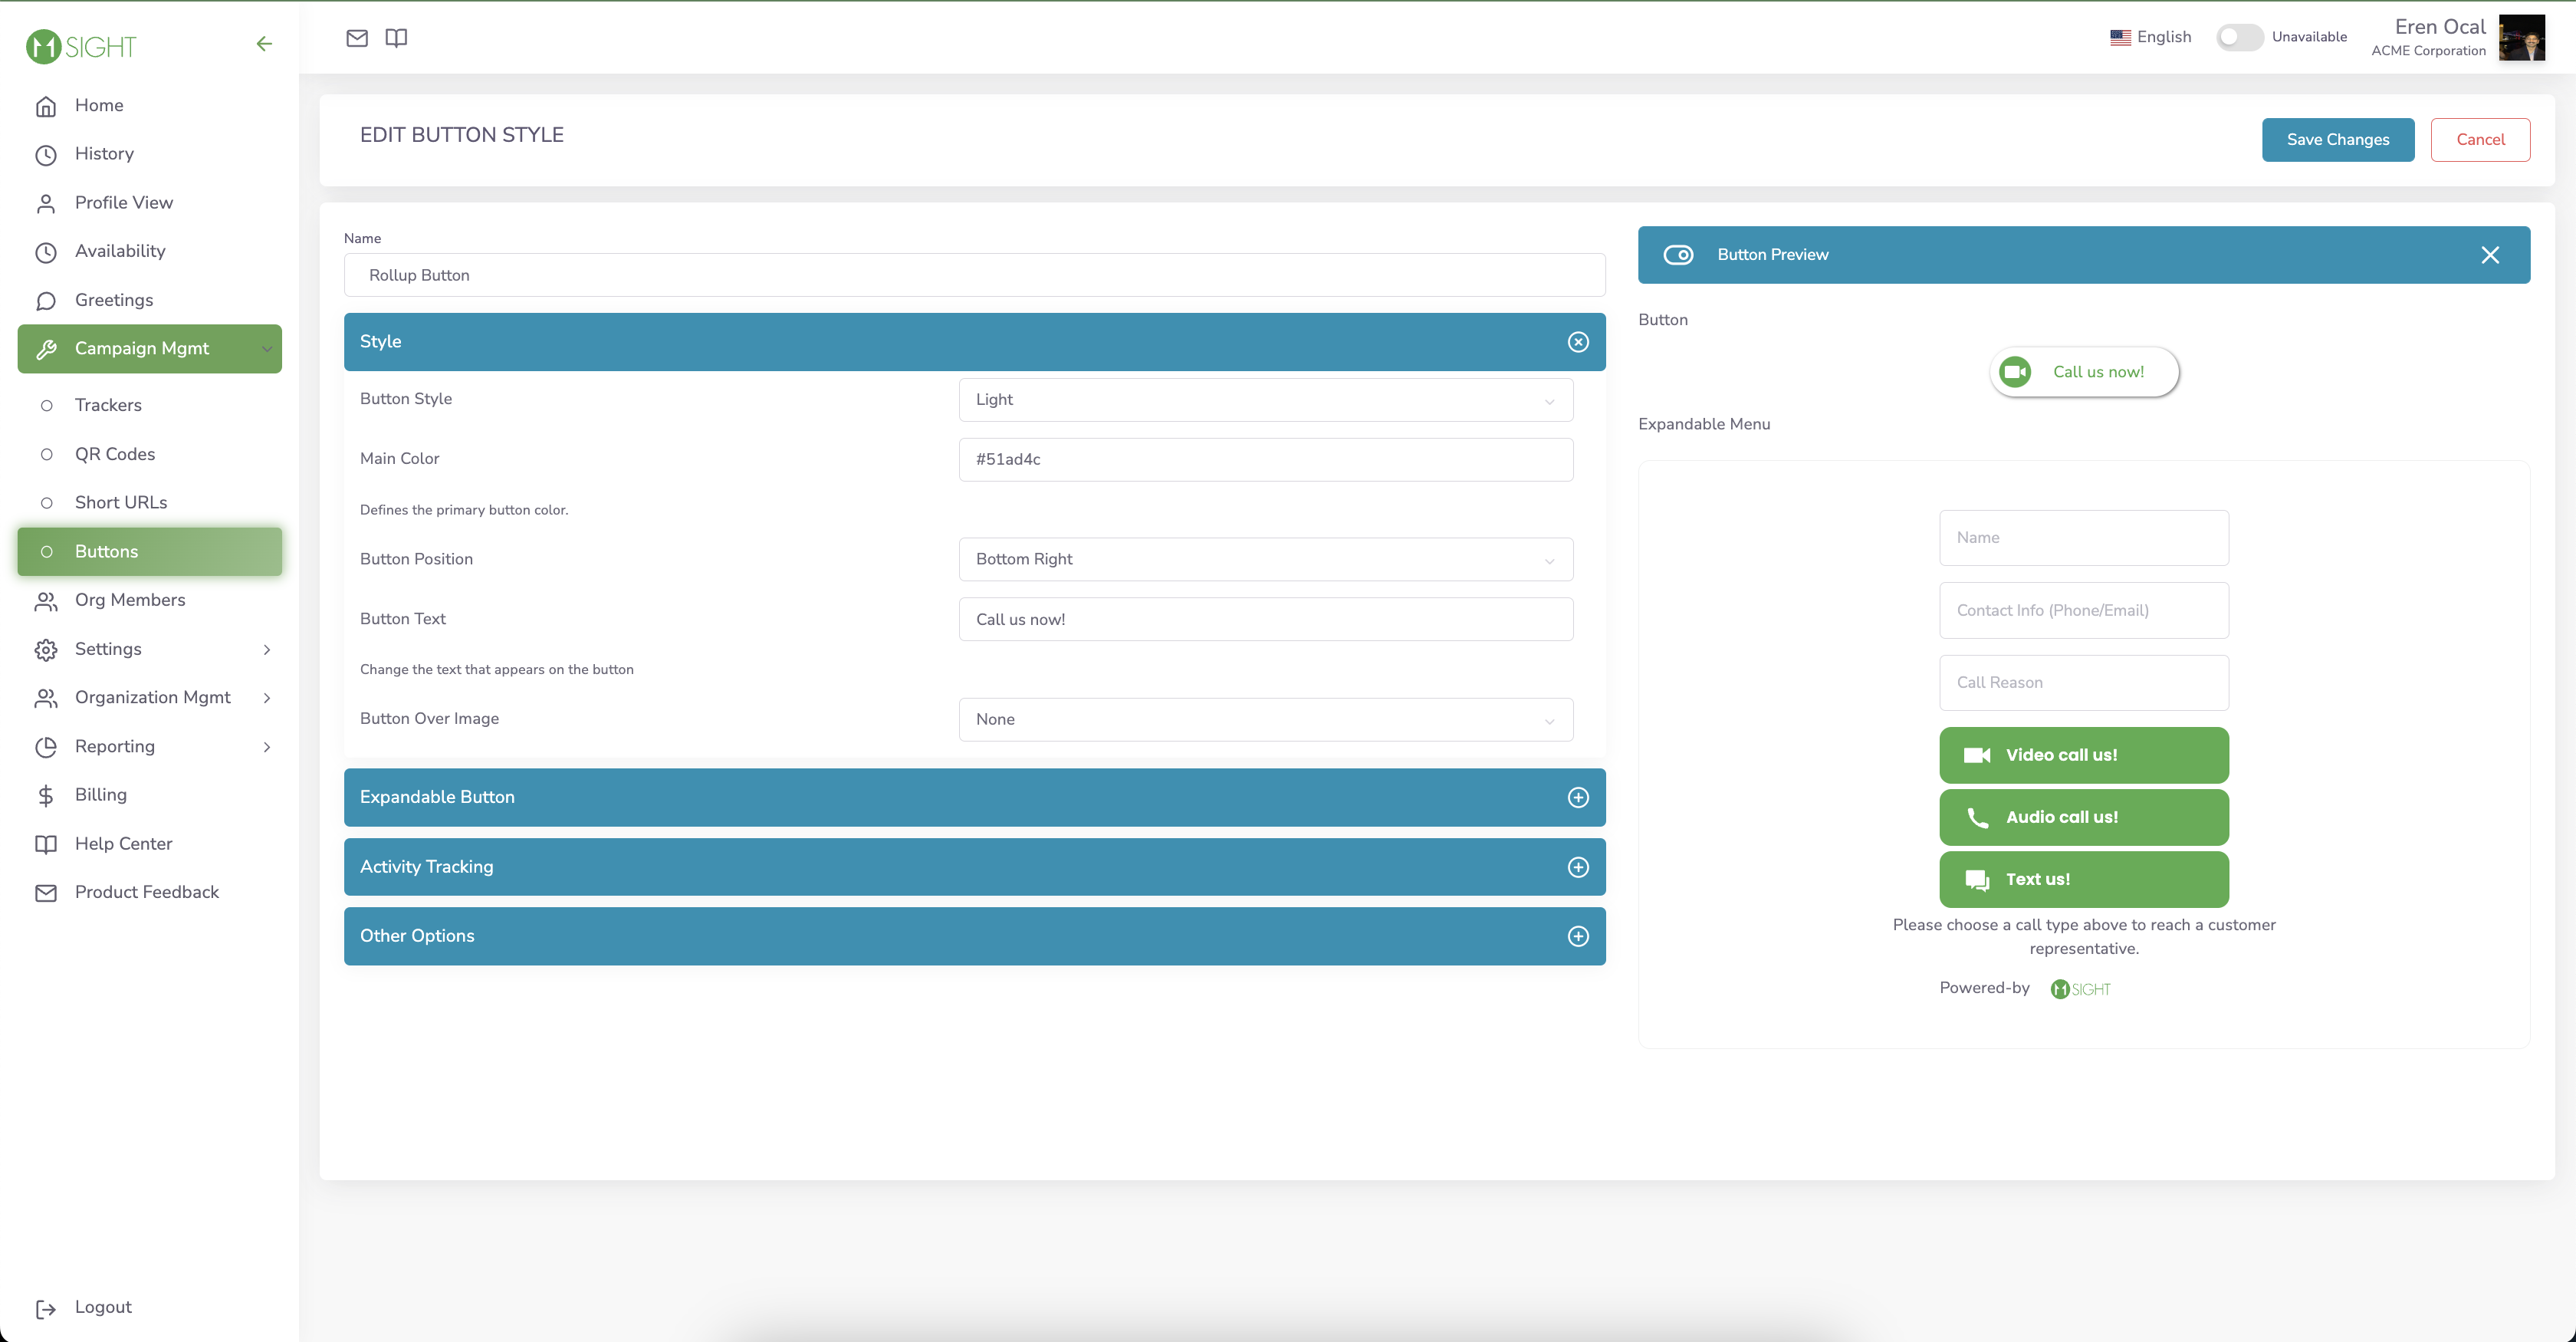Click the Reporting pie chart icon
The image size is (2576, 1342).
click(46, 747)
